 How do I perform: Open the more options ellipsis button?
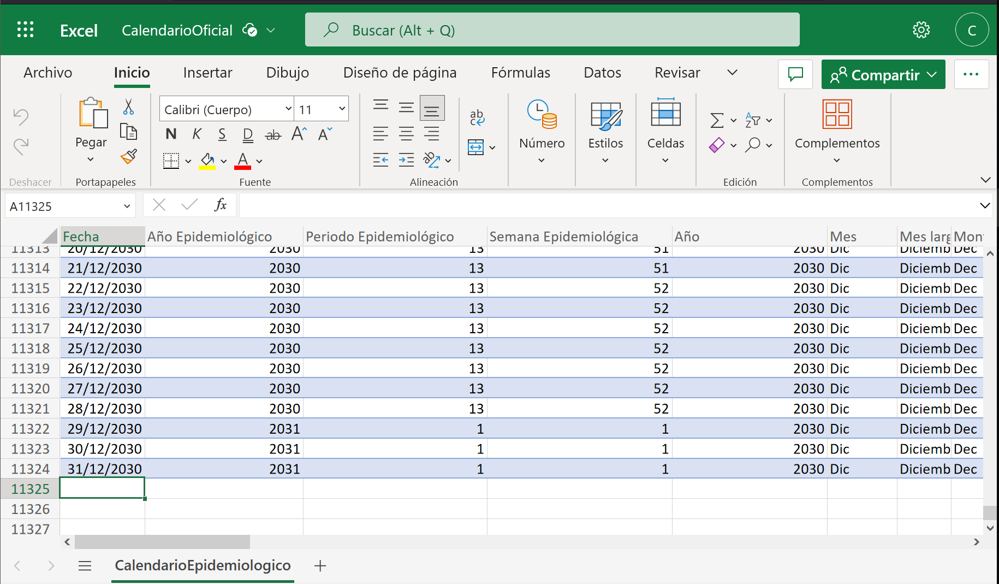point(971,74)
